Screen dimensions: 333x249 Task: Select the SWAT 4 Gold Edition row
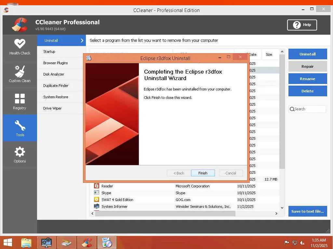pos(184,199)
